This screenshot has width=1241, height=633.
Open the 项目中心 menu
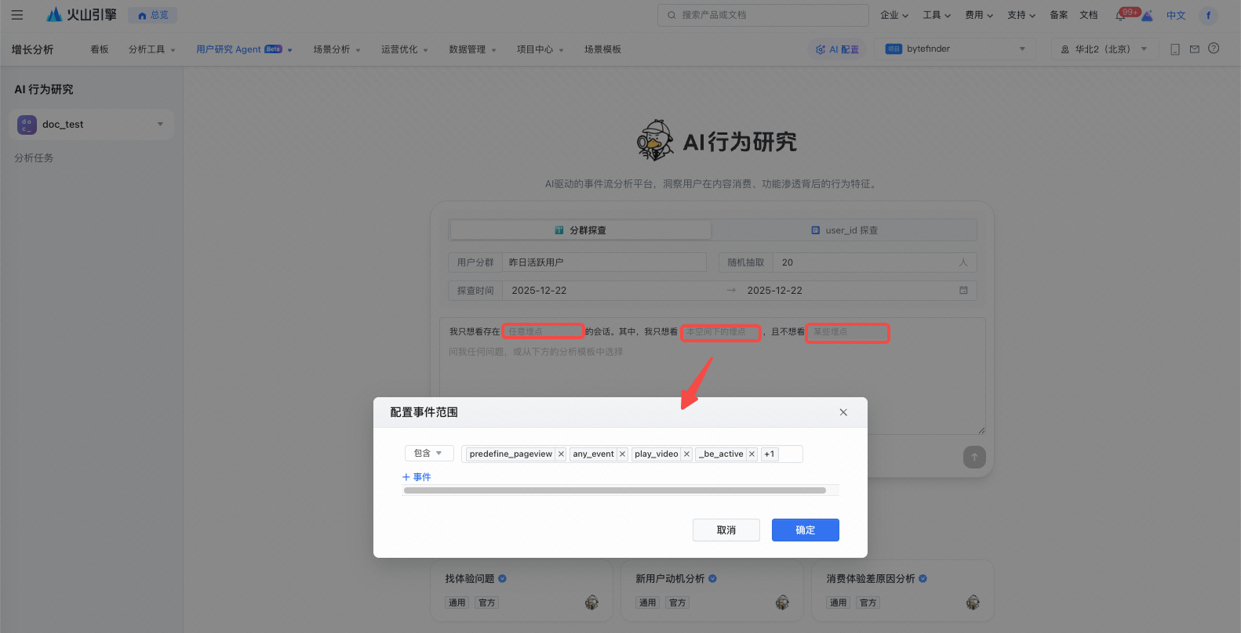(540, 49)
